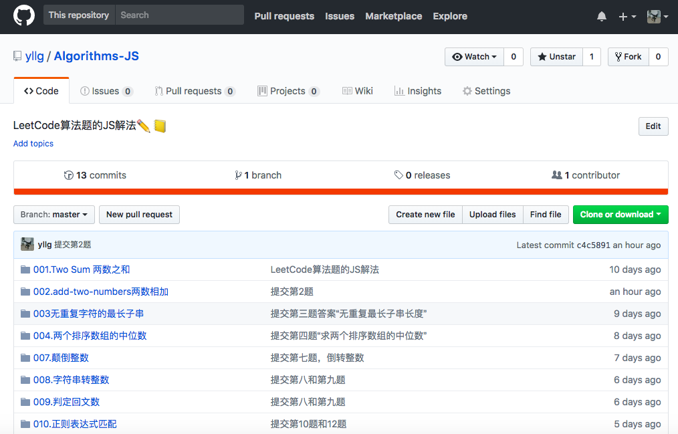Click the folder icon for 002.add-two-numbers
The width and height of the screenshot is (678, 434).
pos(25,292)
